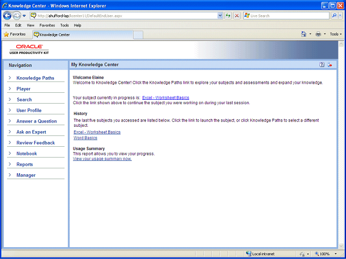Open the zoom level dropdown arrow
The image size is (346, 259).
(336, 254)
